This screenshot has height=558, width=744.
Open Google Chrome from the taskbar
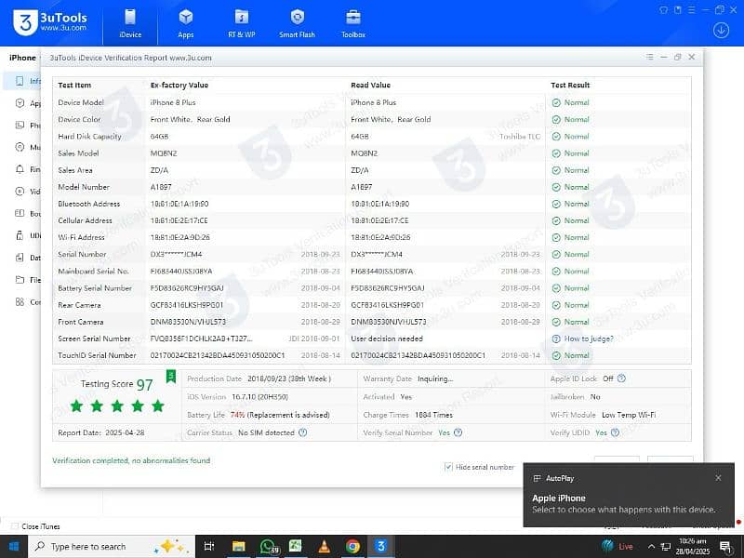click(x=352, y=547)
